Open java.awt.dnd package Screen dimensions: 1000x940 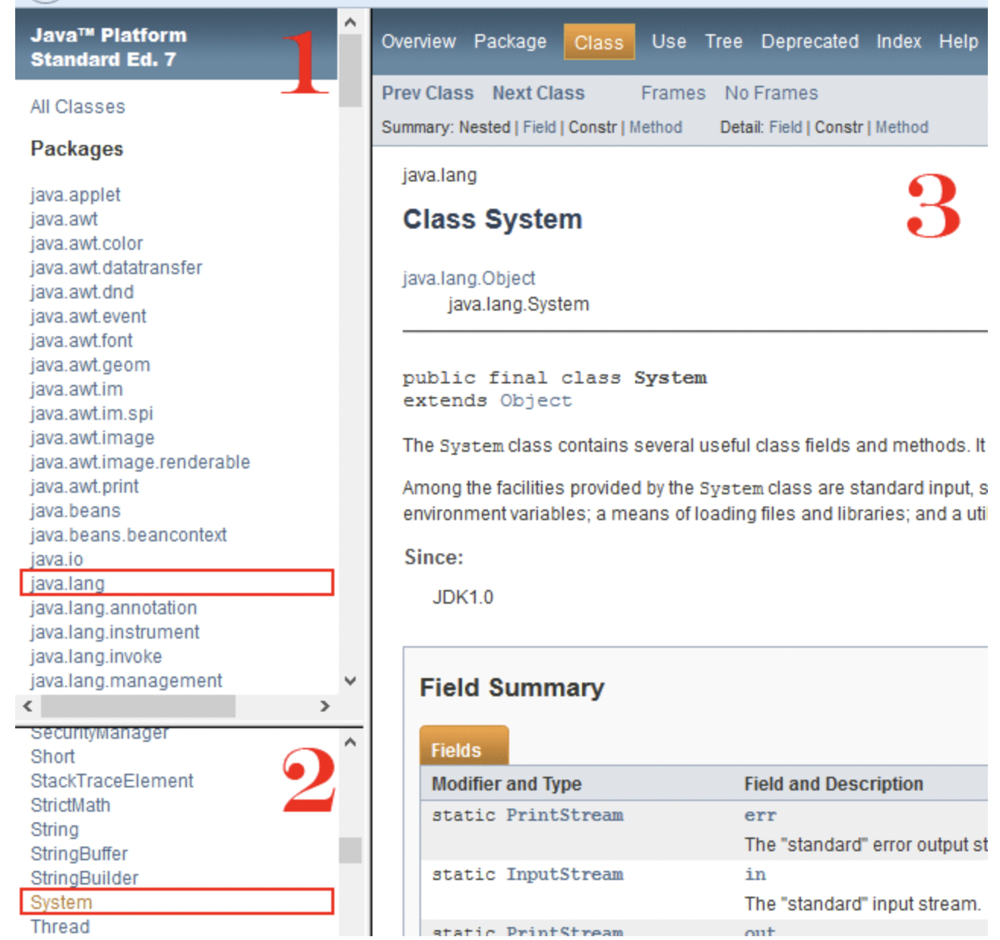click(x=82, y=292)
